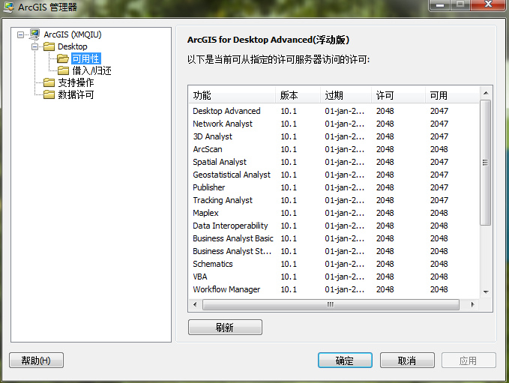
Task: Collapse the Desktop tree node
Action: click(x=34, y=46)
